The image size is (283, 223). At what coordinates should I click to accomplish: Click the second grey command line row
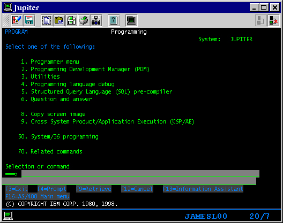click(x=129, y=181)
